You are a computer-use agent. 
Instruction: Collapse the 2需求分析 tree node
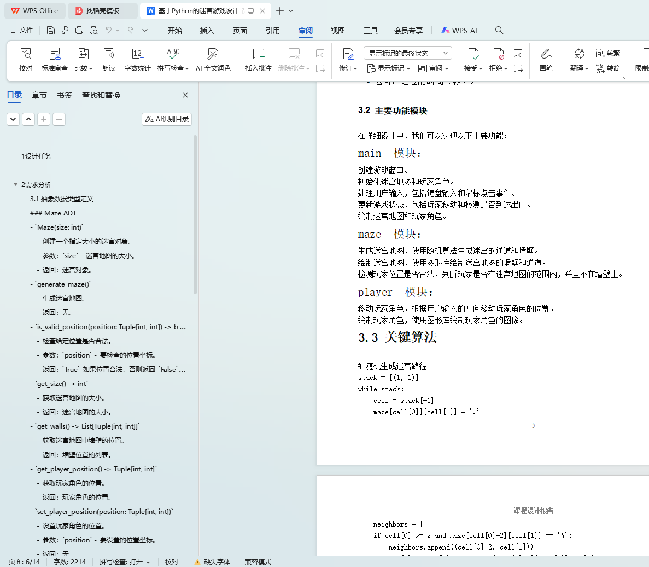15,184
